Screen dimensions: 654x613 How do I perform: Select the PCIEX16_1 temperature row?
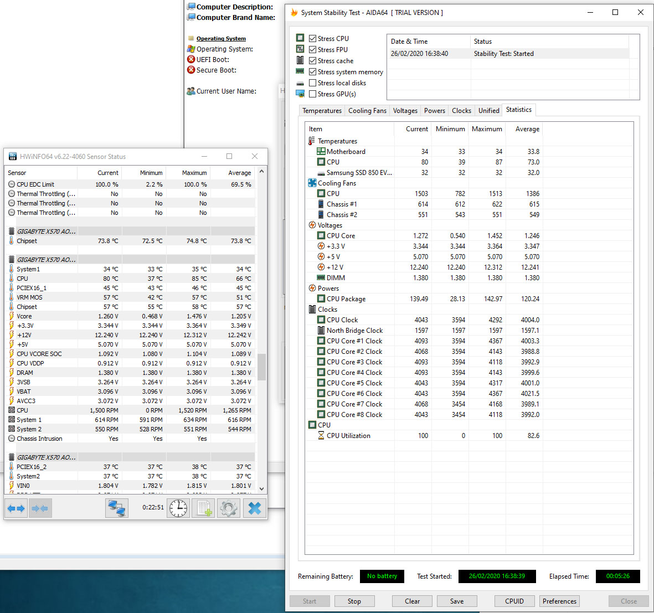(x=130, y=288)
